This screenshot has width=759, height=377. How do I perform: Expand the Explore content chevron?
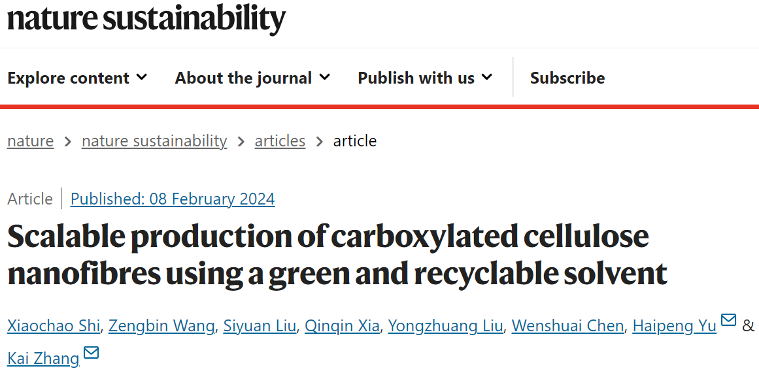pyautogui.click(x=141, y=78)
